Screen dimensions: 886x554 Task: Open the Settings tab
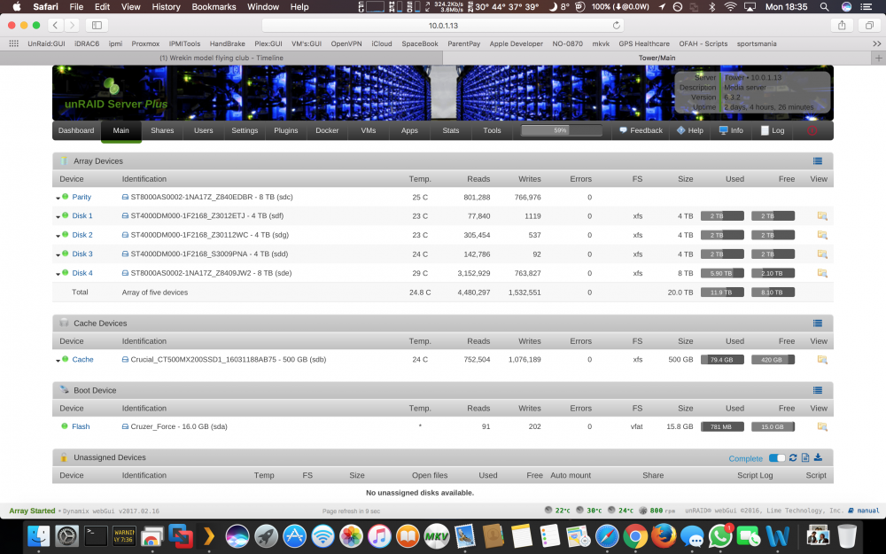click(x=245, y=130)
